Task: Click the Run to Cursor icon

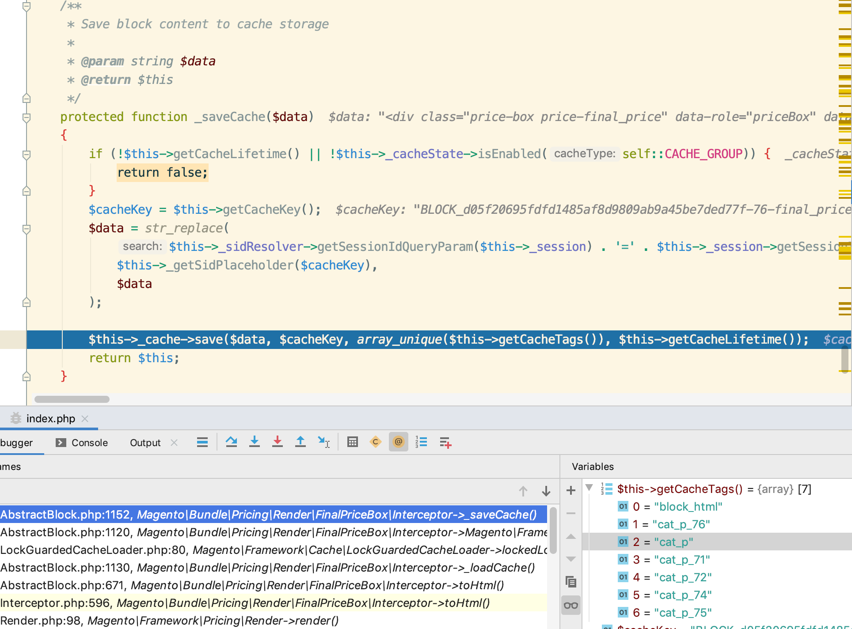Action: [323, 442]
